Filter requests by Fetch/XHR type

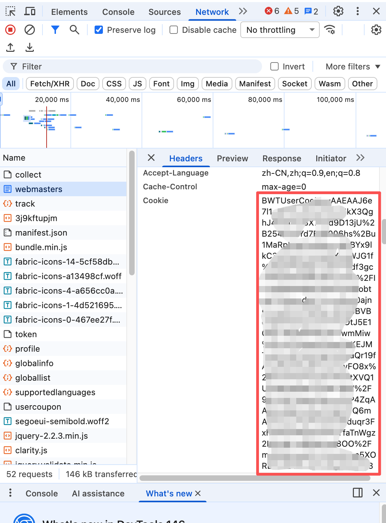pos(50,84)
